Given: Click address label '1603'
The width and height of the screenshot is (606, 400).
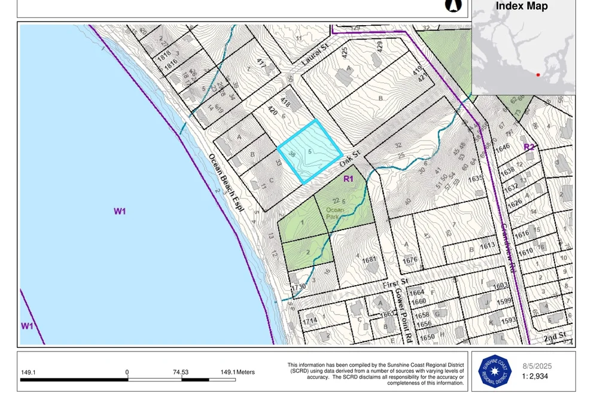Looking at the screenshot, I should tap(500, 286).
